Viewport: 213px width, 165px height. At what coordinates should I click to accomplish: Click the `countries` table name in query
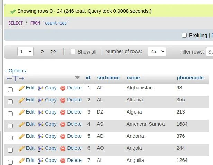56,23
